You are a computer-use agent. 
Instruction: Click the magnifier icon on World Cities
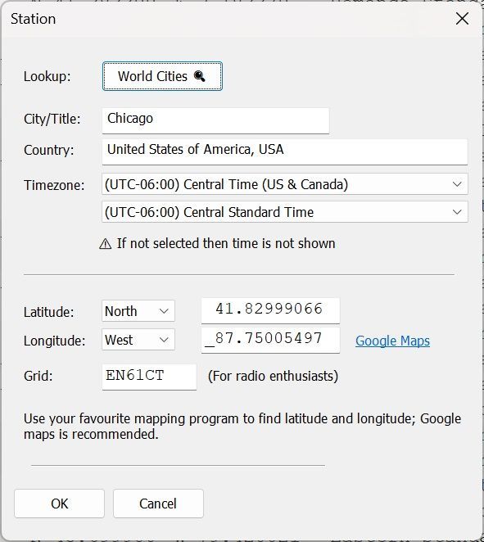[200, 76]
